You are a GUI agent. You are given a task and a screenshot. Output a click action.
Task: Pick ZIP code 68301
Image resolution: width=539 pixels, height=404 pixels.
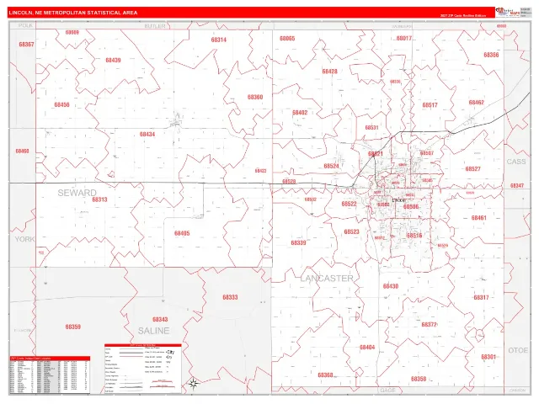pyautogui.click(x=488, y=357)
